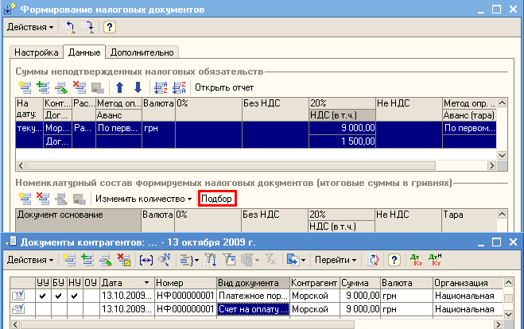524x329 pixels.
Task: Switch to the Дополнительно tab
Action: click(x=142, y=52)
